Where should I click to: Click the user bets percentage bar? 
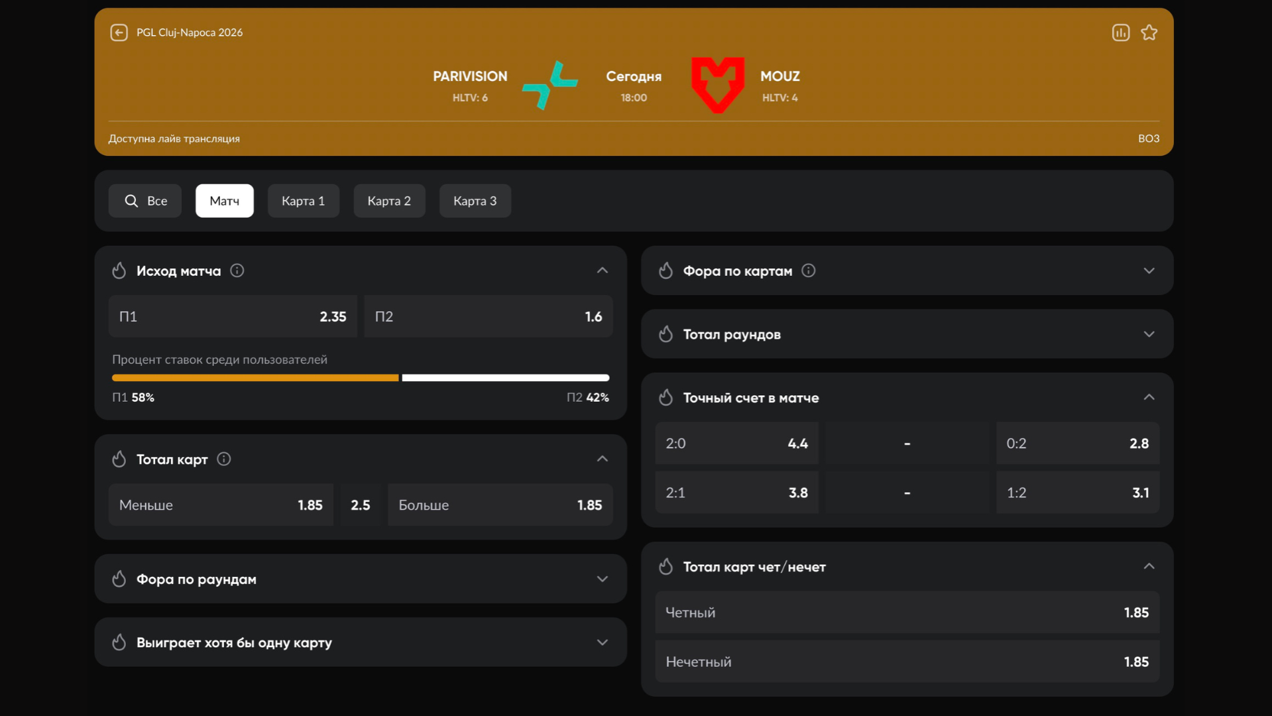360,378
